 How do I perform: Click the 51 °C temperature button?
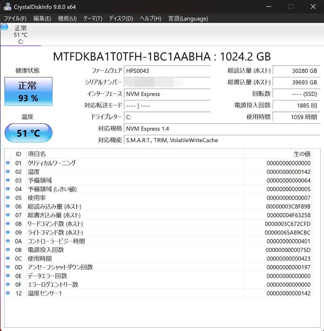tap(29, 133)
